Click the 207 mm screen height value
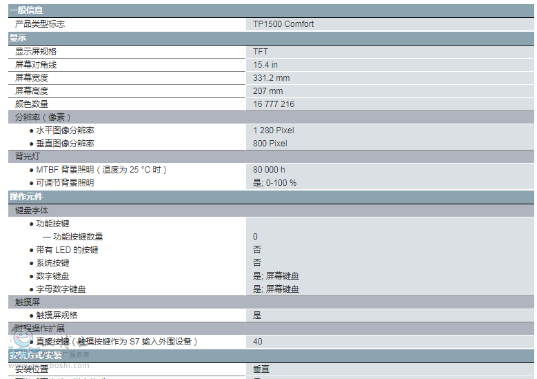The width and height of the screenshot is (537, 379). [267, 91]
